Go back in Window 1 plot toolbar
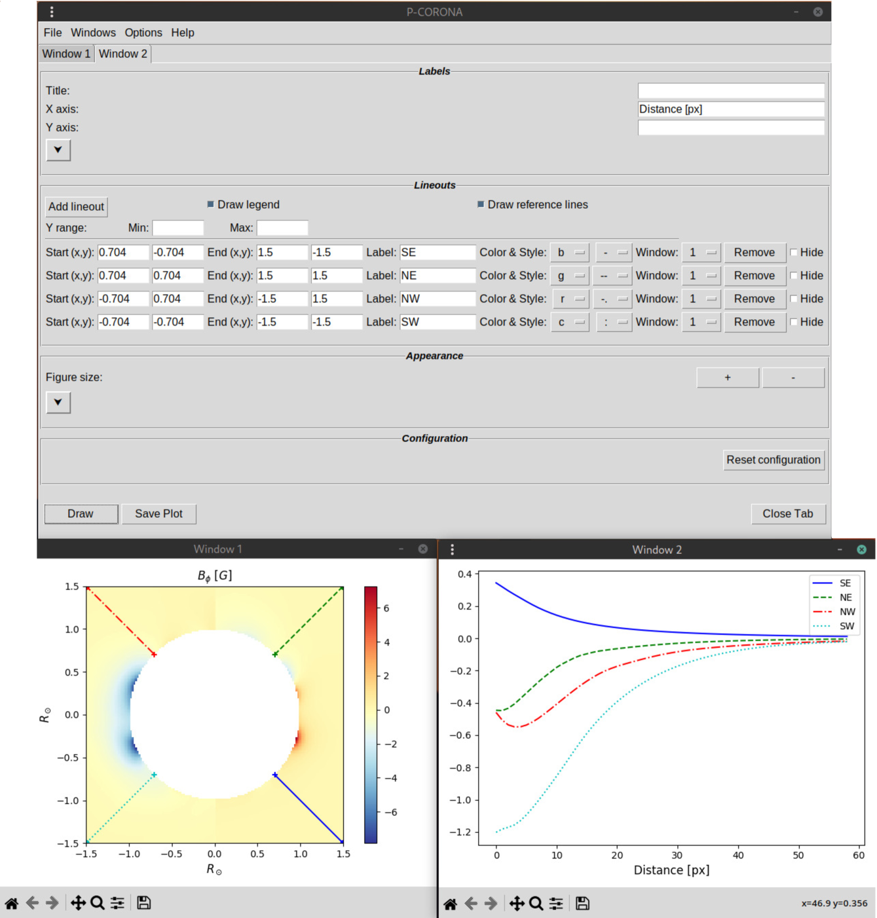The width and height of the screenshot is (877, 918). coord(32,903)
